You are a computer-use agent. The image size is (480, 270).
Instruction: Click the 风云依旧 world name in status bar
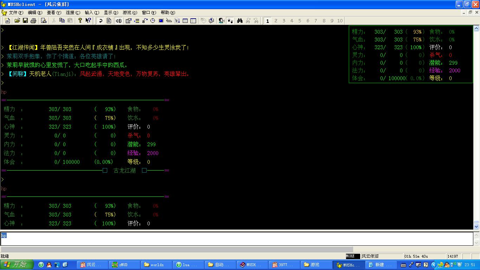coord(370,256)
